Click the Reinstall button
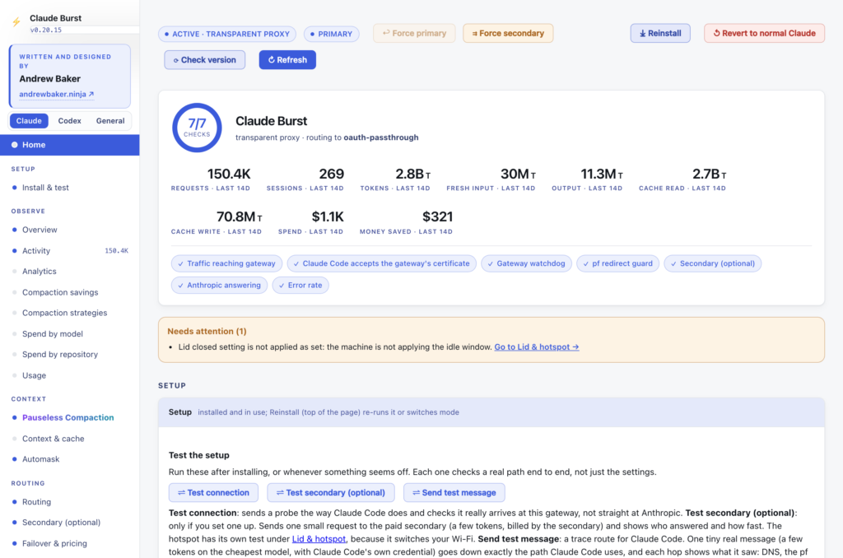This screenshot has width=843, height=558. tap(660, 33)
